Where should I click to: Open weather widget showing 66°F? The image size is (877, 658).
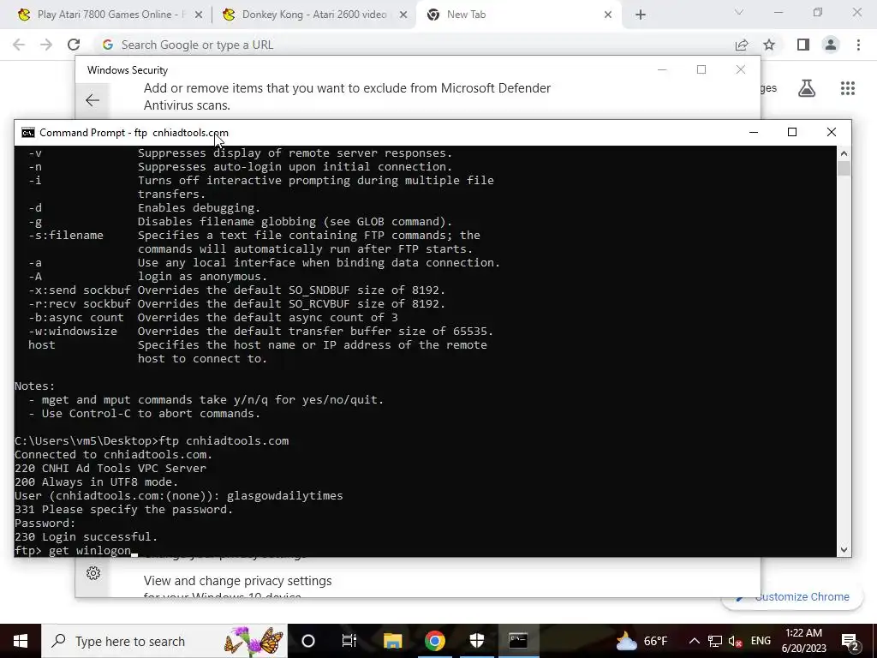[641, 641]
